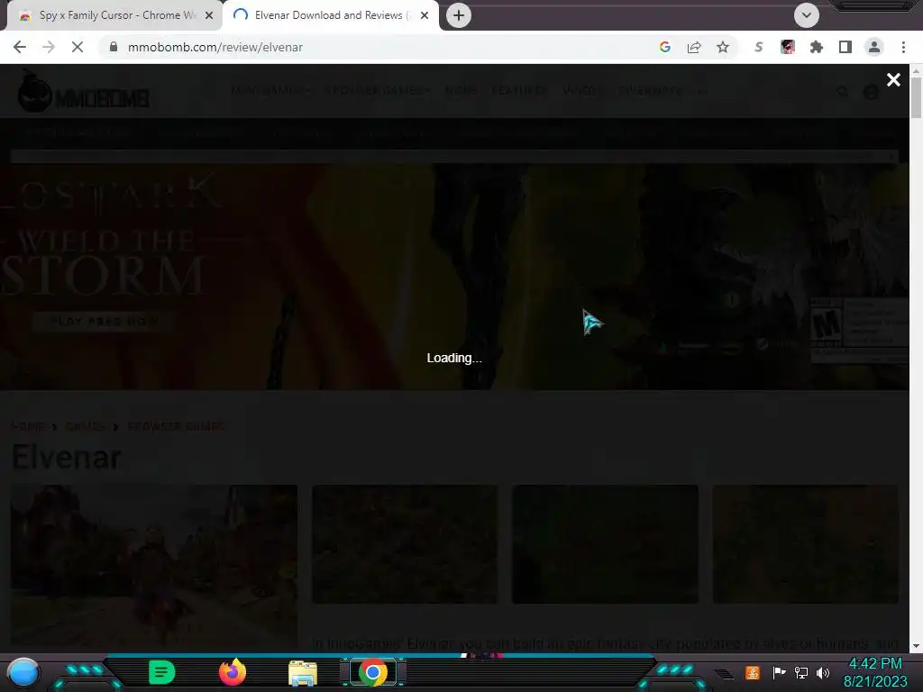Toggle the browser side panel
The width and height of the screenshot is (923, 692).
click(845, 47)
